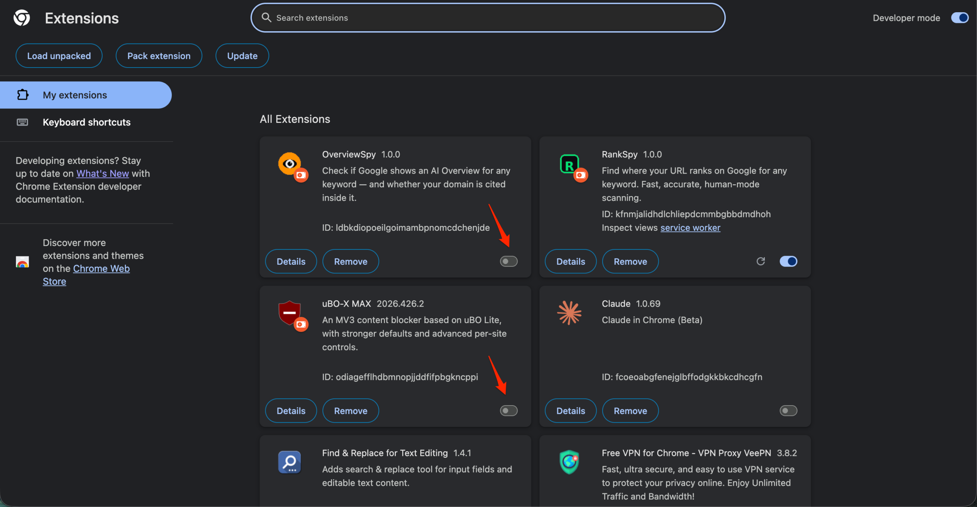The height and width of the screenshot is (507, 977).
Task: Click the search magnifier icon
Action: click(x=266, y=18)
